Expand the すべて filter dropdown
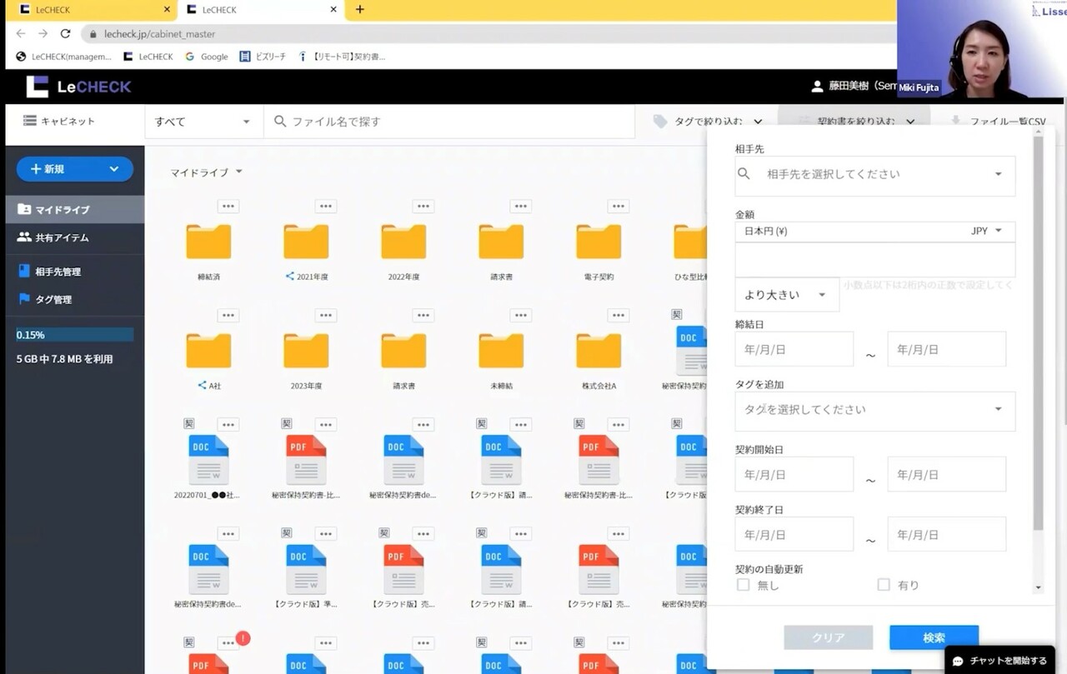The width and height of the screenshot is (1067, 674). [x=203, y=122]
